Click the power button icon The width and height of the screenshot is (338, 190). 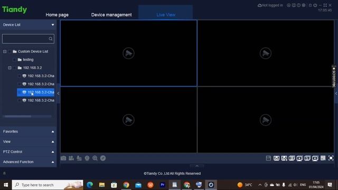[315, 5]
